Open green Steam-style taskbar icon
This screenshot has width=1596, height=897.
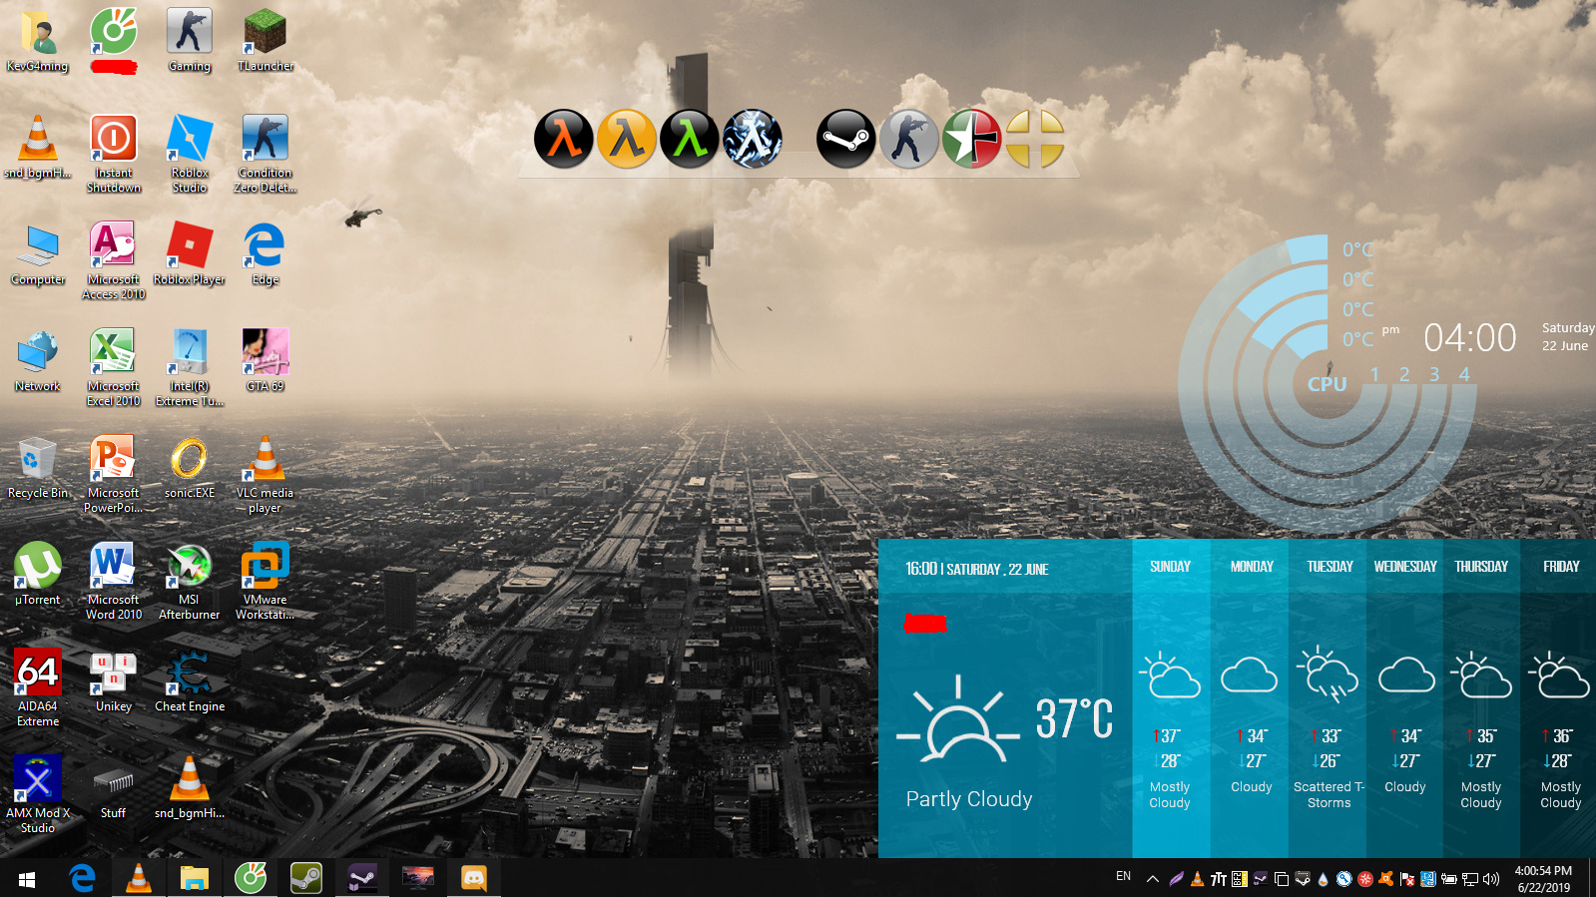coord(306,878)
